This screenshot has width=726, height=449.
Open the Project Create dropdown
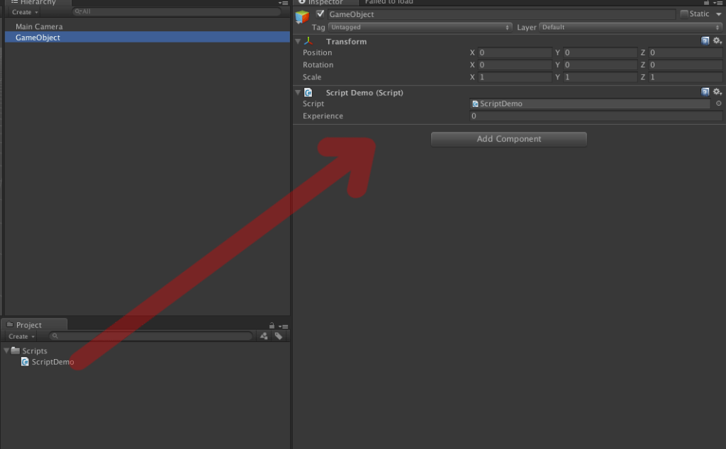pos(21,336)
